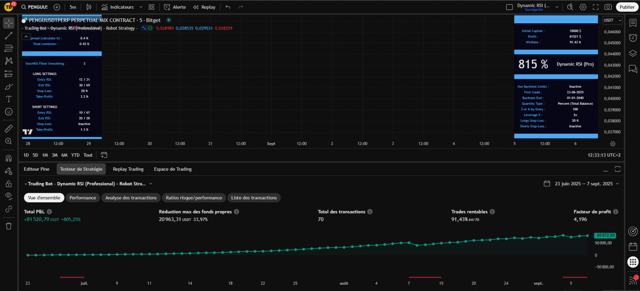
Task: Toggle magnet mode for drawings
Action: pos(9,158)
